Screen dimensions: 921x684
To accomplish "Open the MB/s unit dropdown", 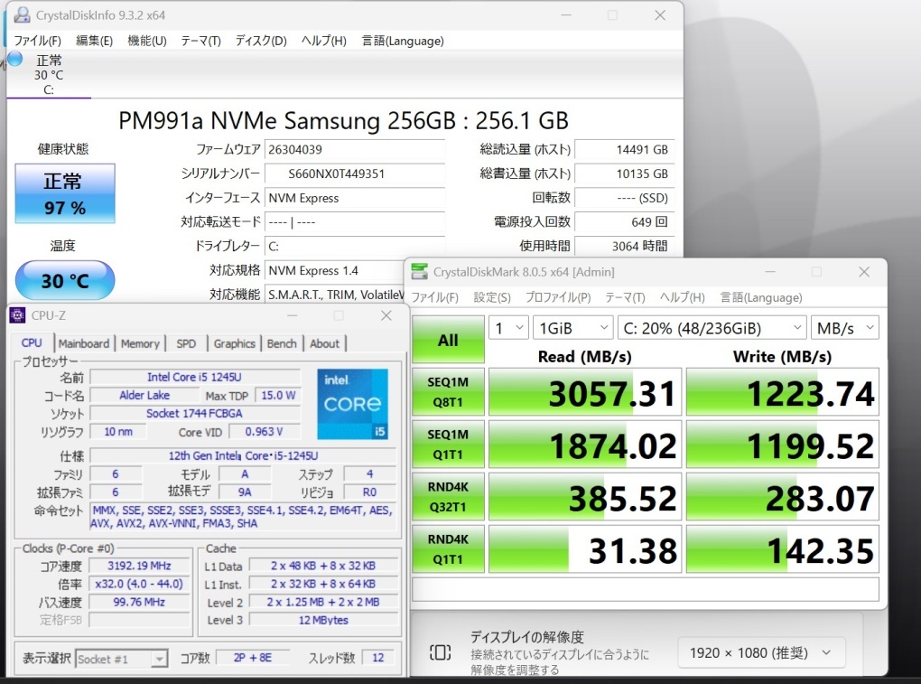I will [844, 328].
